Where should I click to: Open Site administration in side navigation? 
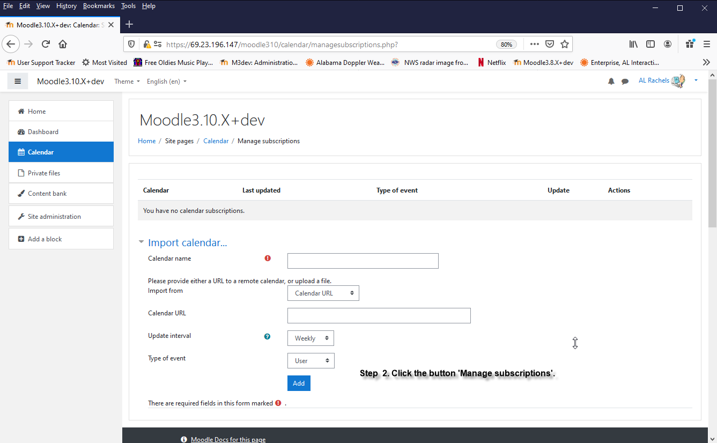(61, 216)
